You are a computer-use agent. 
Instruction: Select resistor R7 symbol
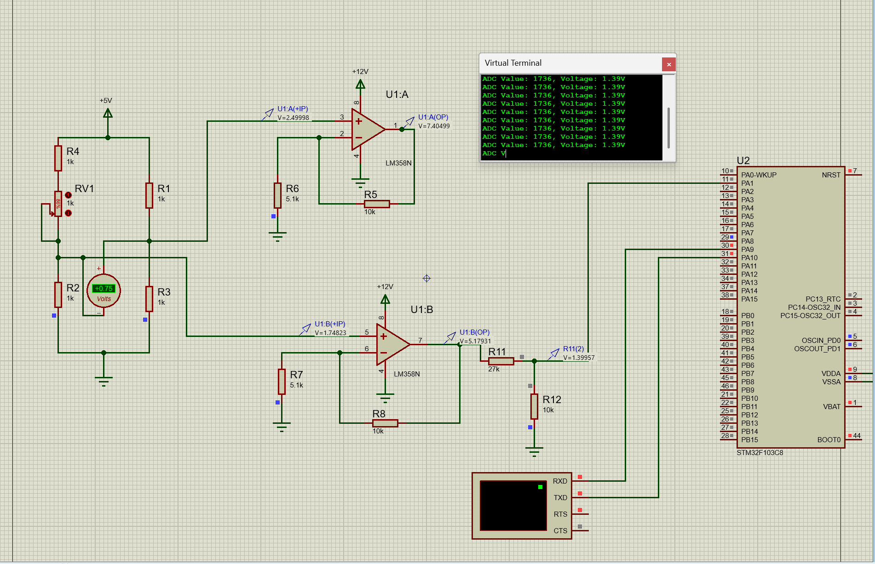(x=282, y=382)
